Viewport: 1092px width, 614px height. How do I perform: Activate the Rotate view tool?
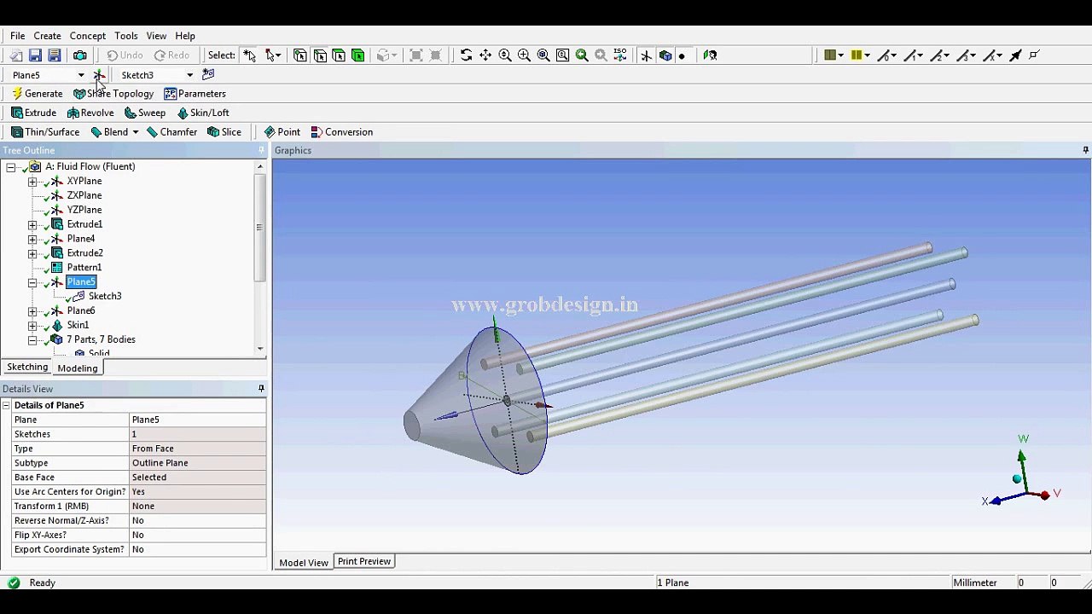point(466,55)
